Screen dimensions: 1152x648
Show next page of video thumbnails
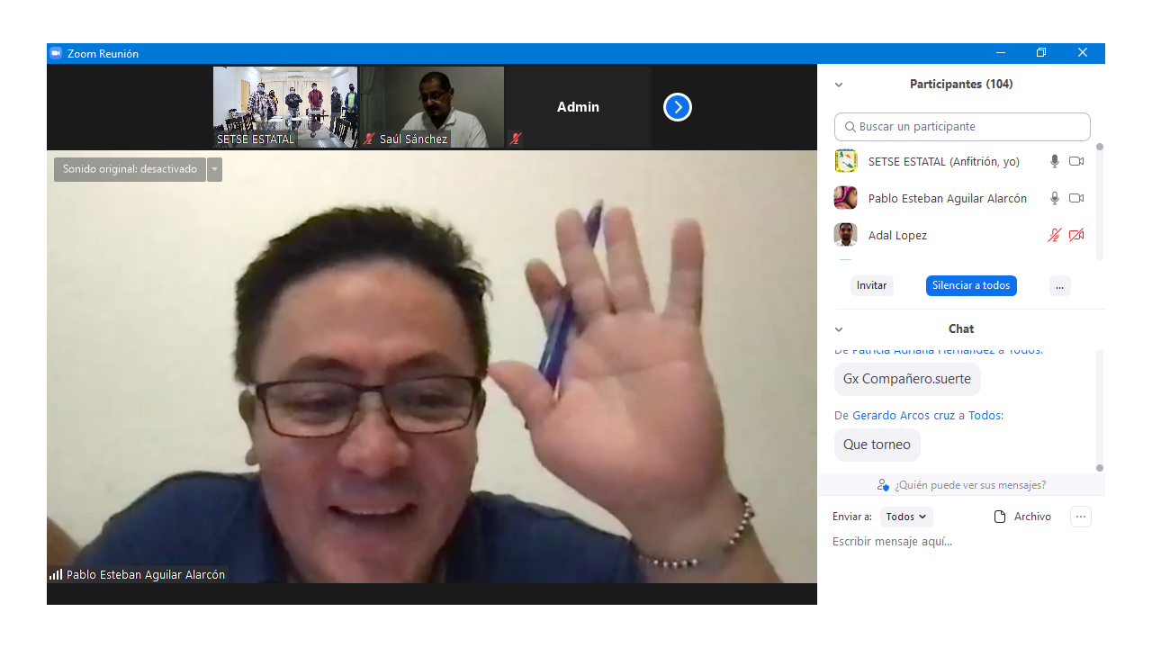pyautogui.click(x=678, y=107)
